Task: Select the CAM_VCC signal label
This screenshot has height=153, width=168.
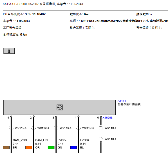Action: 20,140
